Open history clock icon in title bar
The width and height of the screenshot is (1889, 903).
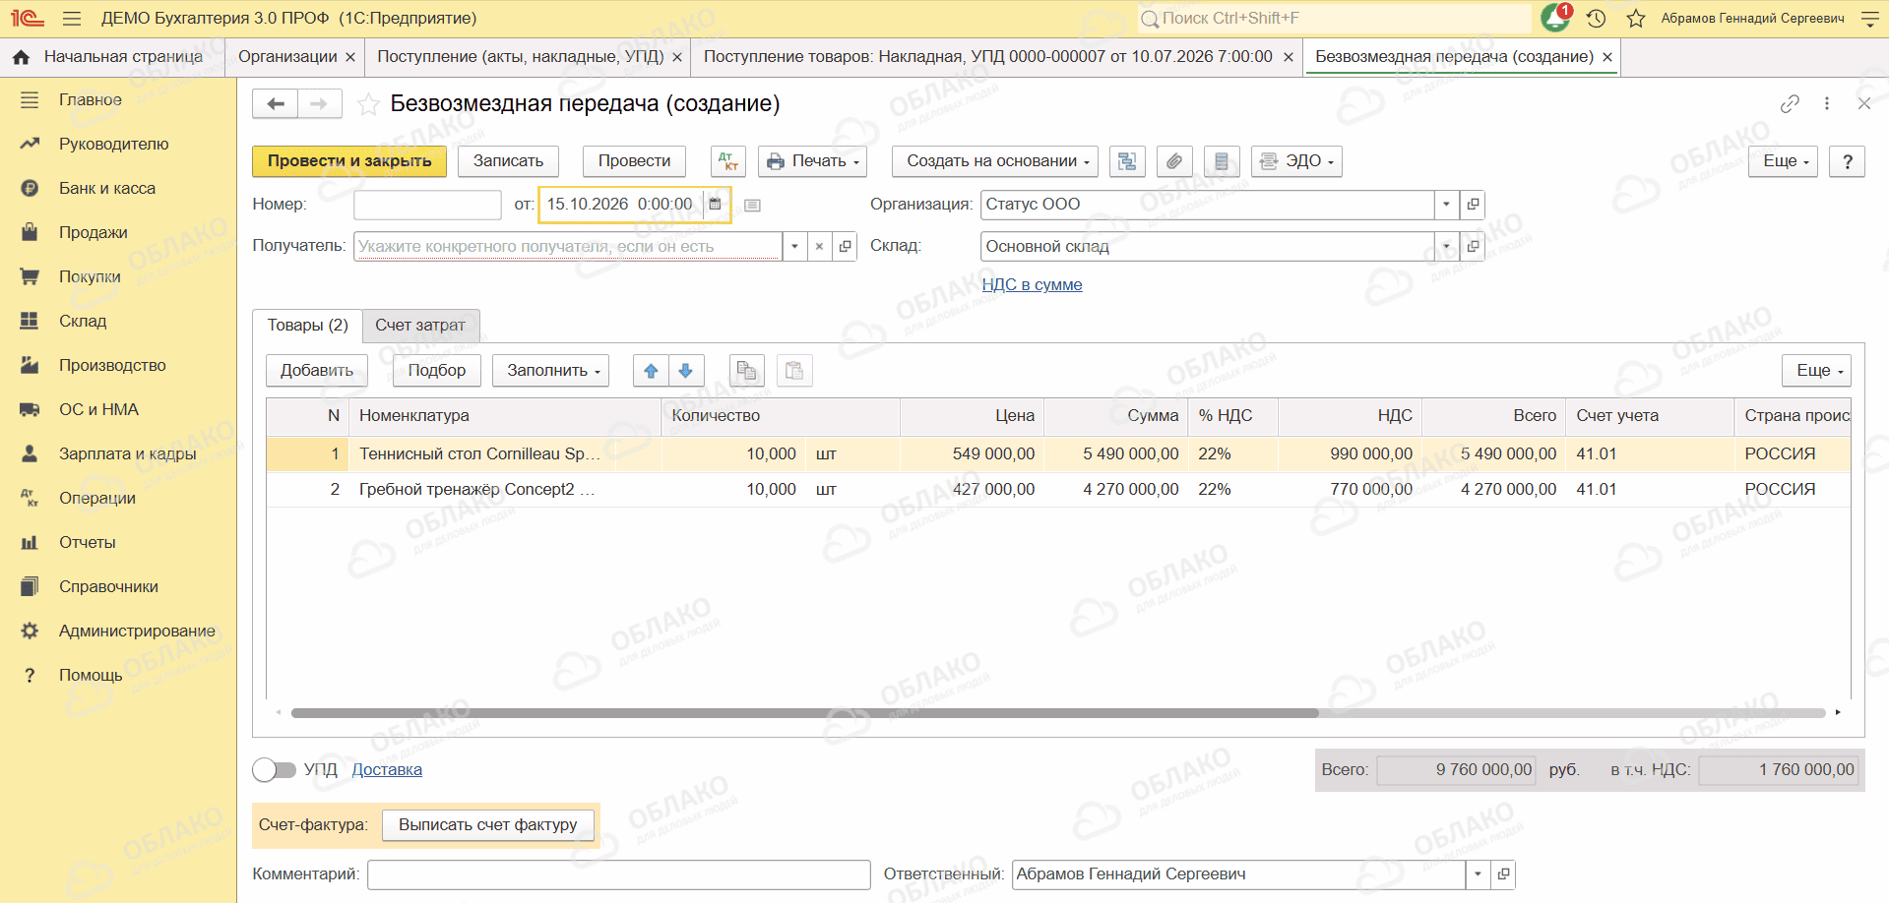click(x=1597, y=18)
